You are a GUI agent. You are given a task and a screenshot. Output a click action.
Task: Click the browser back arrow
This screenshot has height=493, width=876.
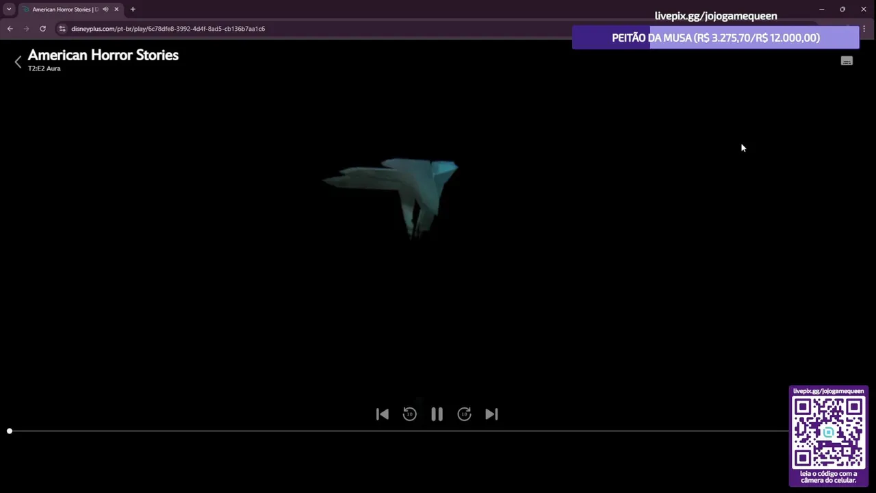(x=10, y=29)
